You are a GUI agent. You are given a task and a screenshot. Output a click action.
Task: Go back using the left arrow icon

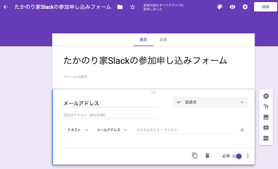6,7
